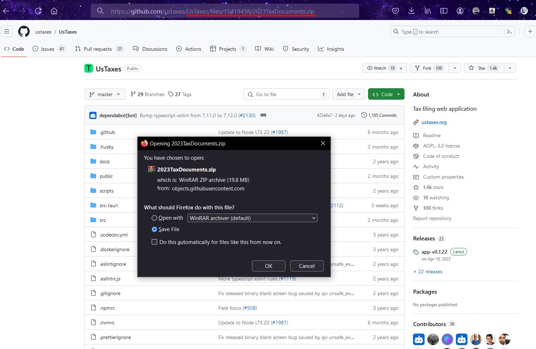Star the UsTaxes repository
The height and width of the screenshot is (349, 536).
484,68
